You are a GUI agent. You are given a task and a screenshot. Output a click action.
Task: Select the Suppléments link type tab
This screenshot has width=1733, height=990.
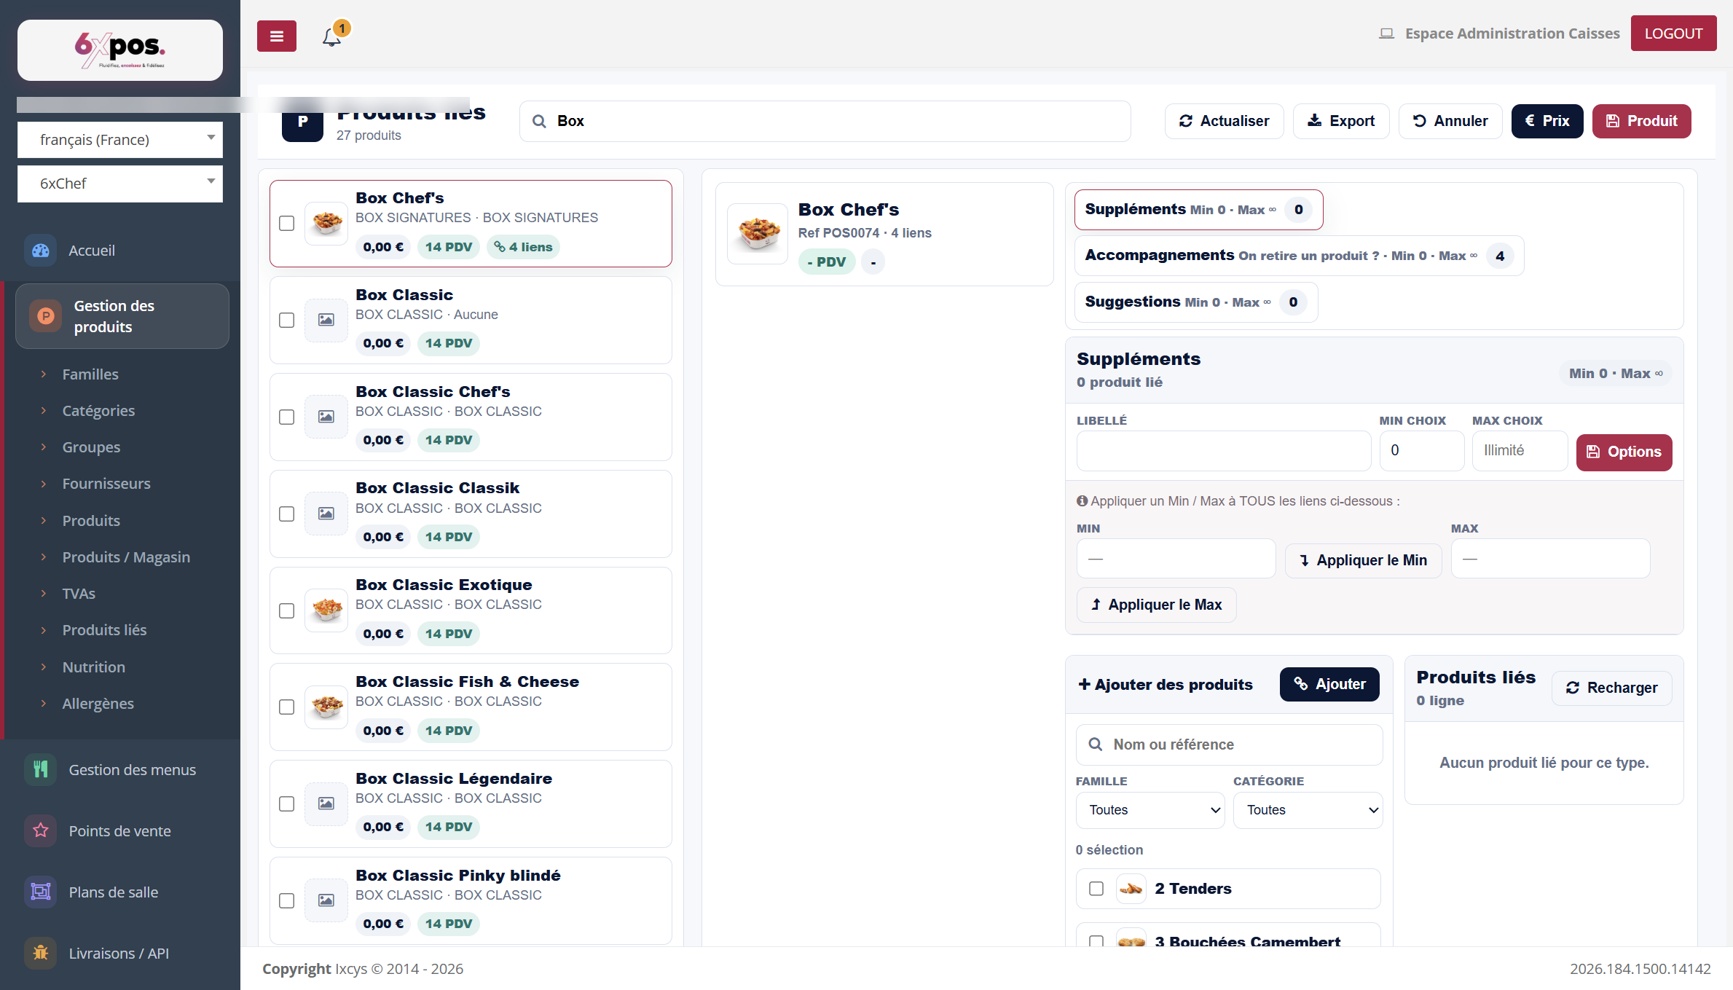click(x=1198, y=210)
